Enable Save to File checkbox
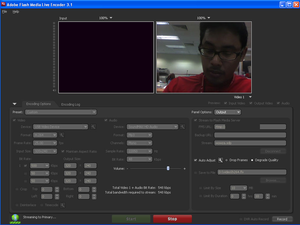300x225 pixels. click(x=195, y=172)
